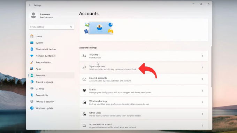The image size is (237, 133).
Task: Click the Accessibility figure icon
Action: coord(32,95)
